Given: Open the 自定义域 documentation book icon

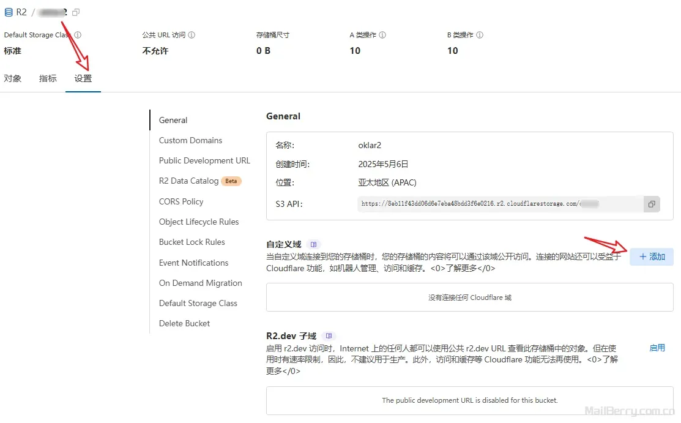Looking at the screenshot, I should tap(313, 244).
